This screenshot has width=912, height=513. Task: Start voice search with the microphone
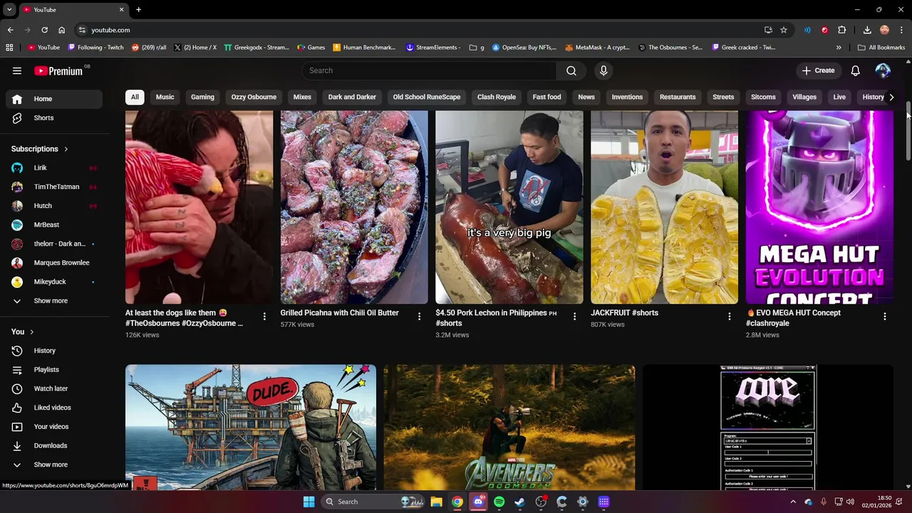[x=603, y=71]
